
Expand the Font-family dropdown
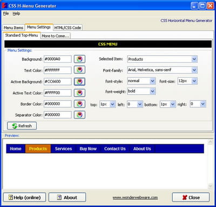[194, 70]
